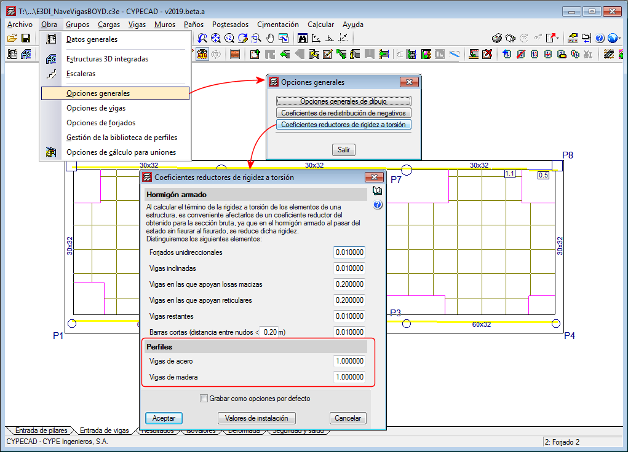Click the printer icon in the toolbar
Image resolution: width=628 pixels, height=452 pixels.
(497, 39)
